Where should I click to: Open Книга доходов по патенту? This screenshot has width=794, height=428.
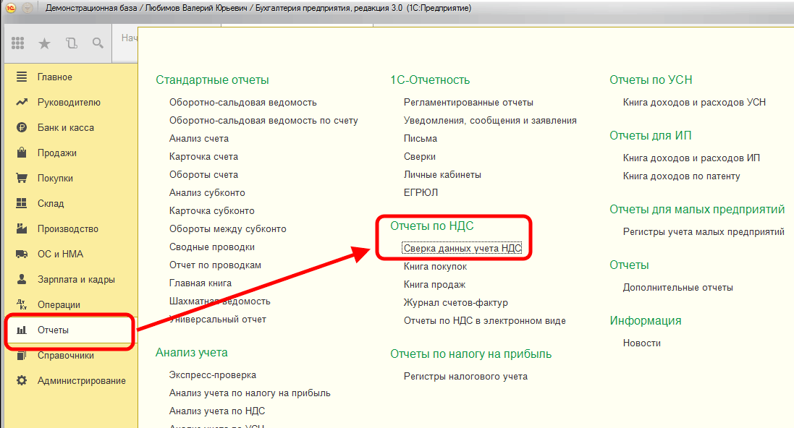point(682,176)
